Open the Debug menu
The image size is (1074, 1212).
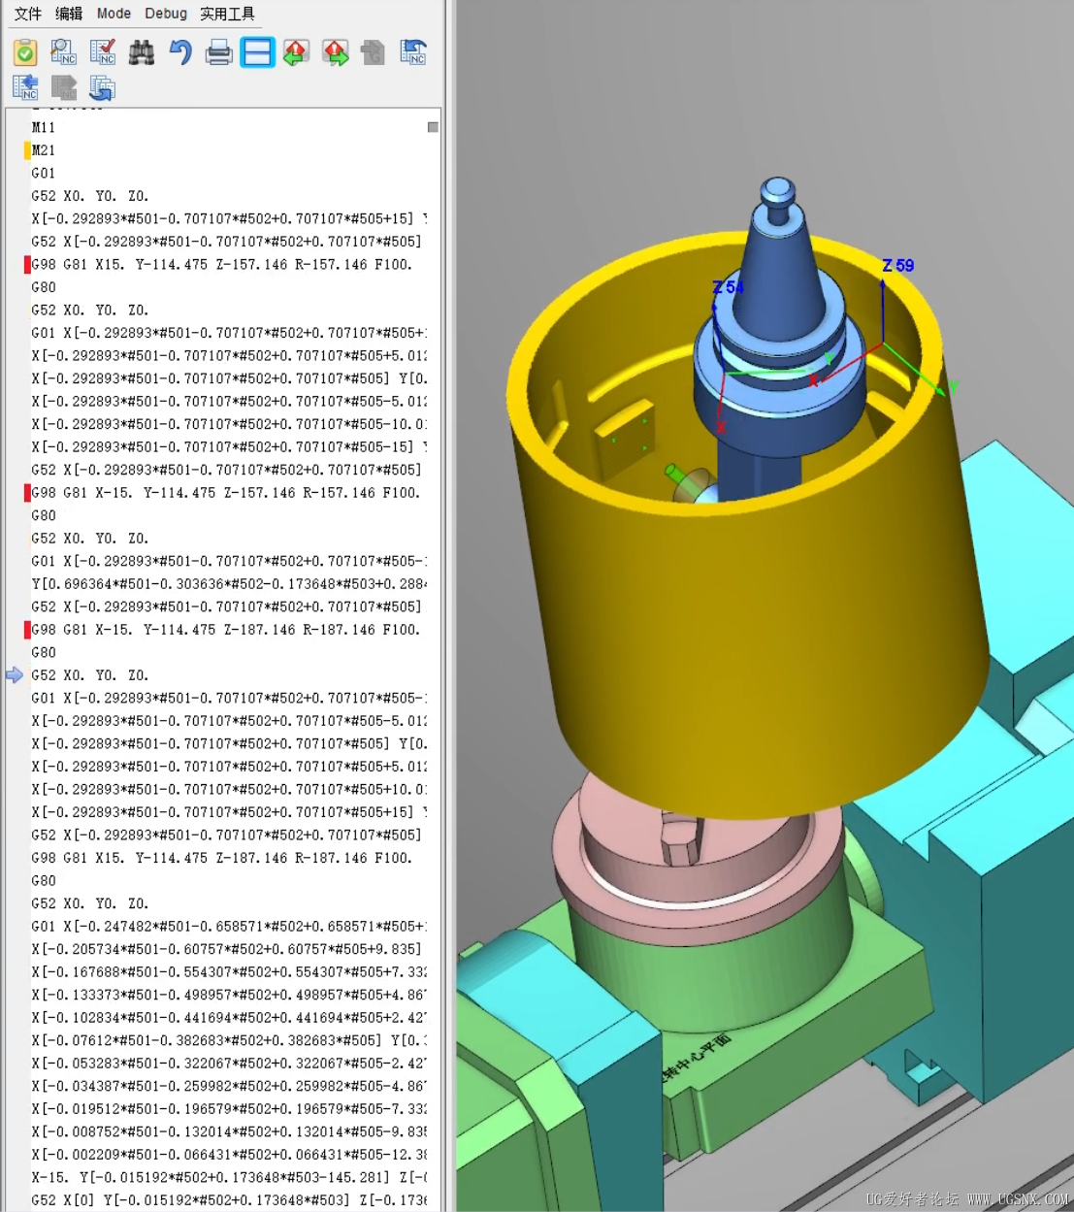165,13
